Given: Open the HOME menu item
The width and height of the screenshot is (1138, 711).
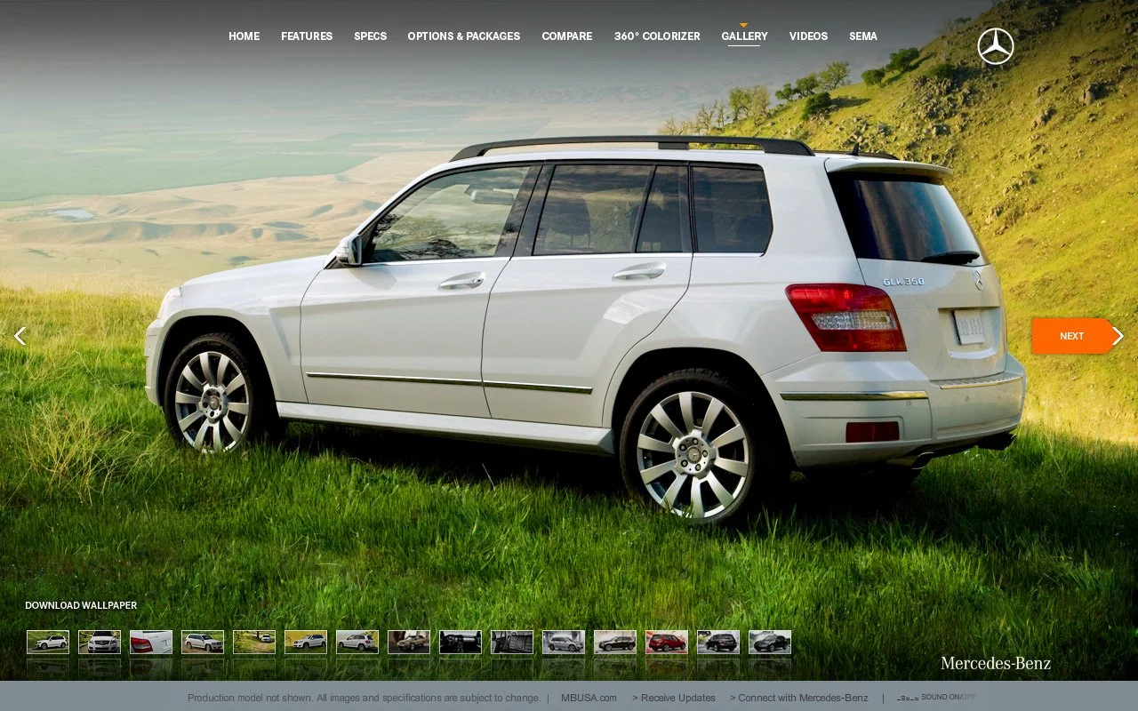Looking at the screenshot, I should pyautogui.click(x=244, y=36).
